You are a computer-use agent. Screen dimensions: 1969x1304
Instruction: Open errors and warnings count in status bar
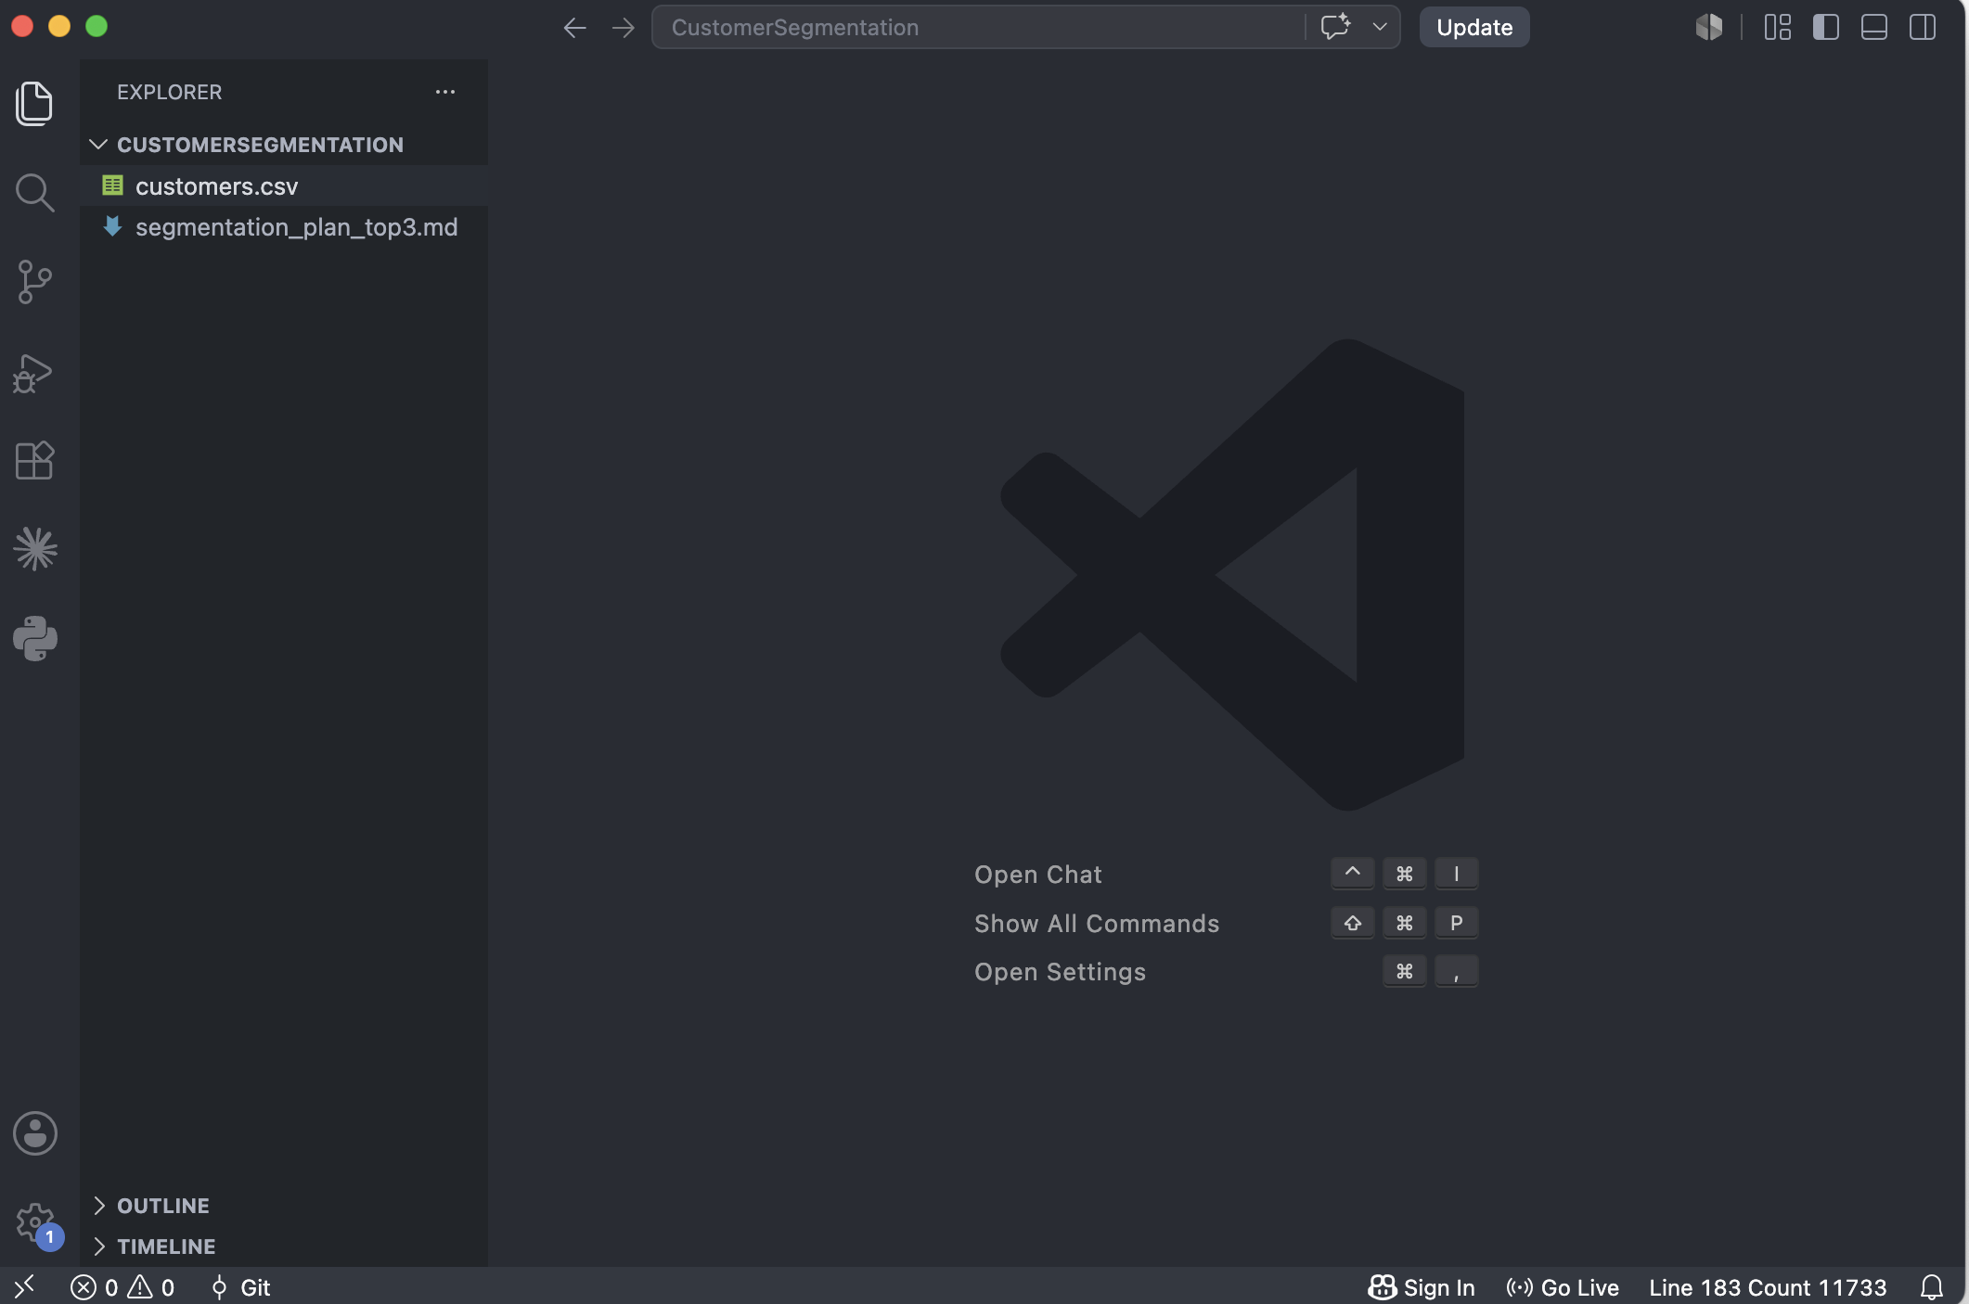tap(122, 1287)
